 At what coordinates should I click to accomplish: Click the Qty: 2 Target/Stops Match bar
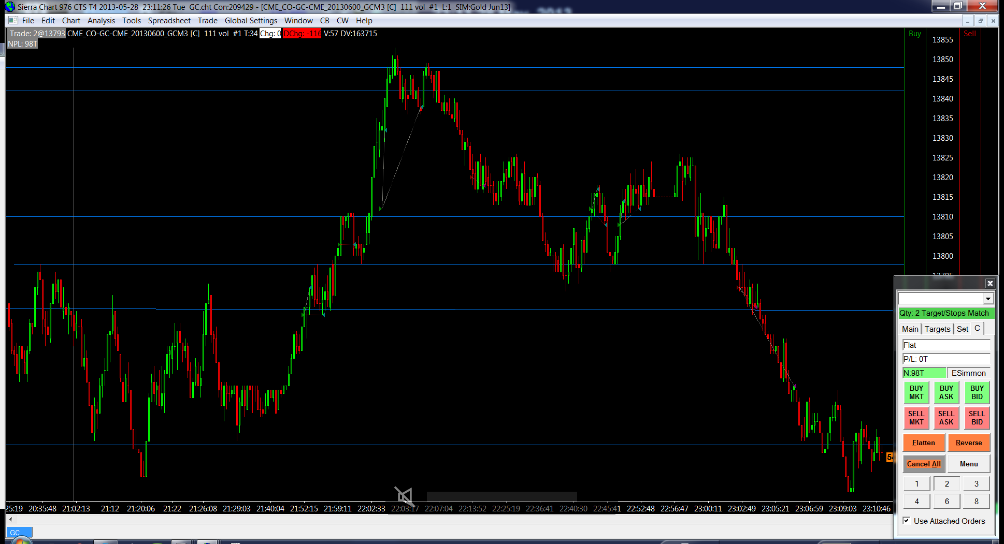946,313
